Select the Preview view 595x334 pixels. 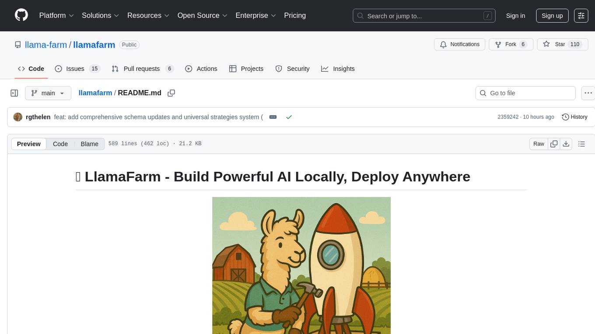point(29,144)
